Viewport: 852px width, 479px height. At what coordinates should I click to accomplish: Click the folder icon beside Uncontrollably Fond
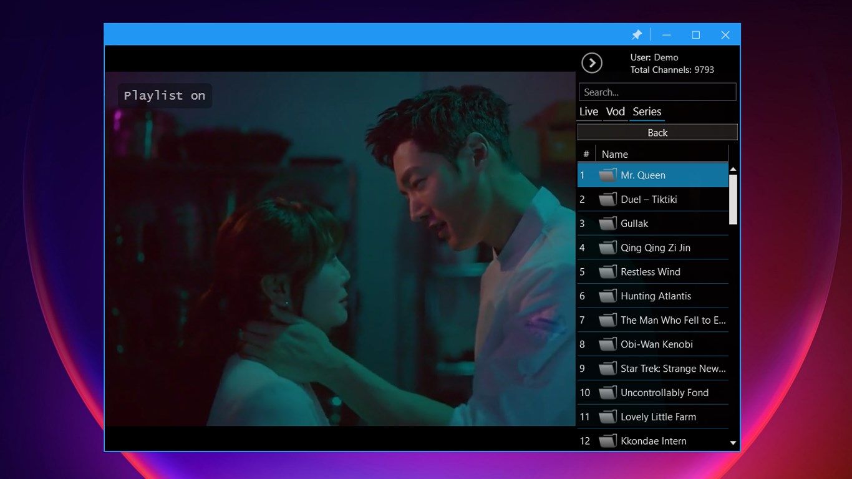[x=606, y=392]
